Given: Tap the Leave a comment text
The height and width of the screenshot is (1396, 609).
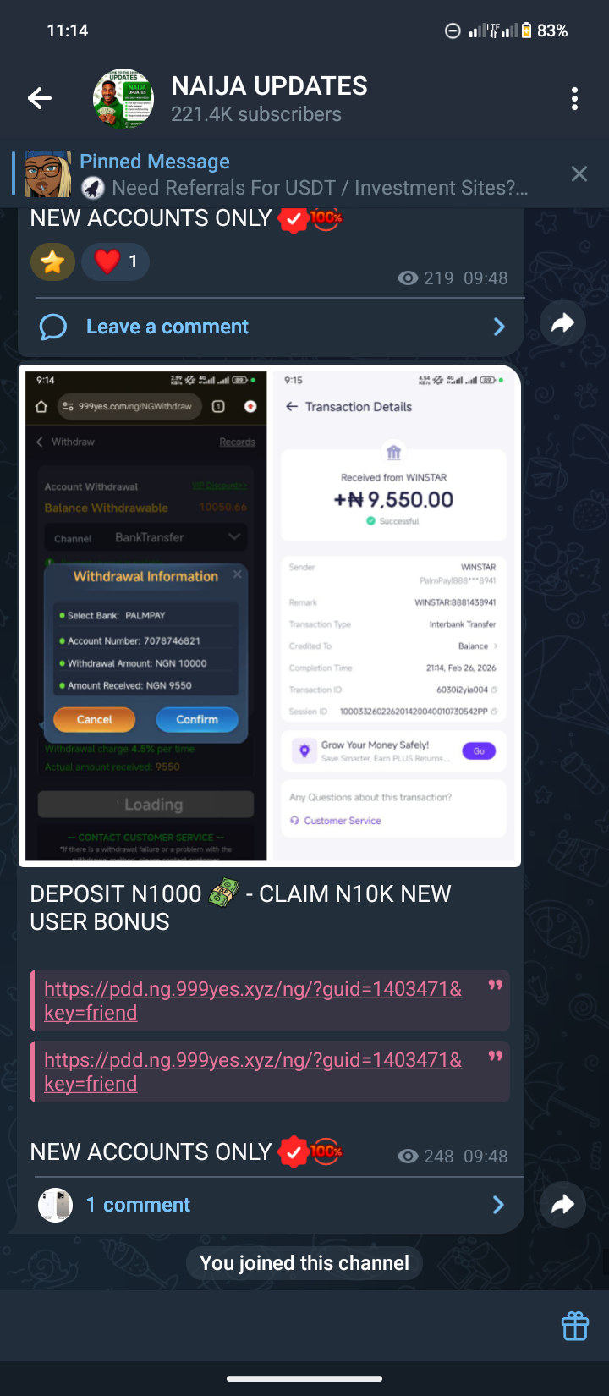Looking at the screenshot, I should coord(167,327).
